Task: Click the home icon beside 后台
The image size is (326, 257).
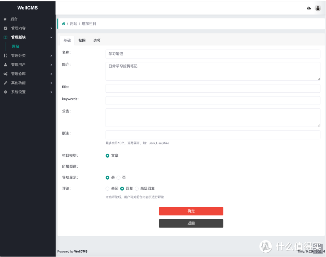Action: click(5, 19)
